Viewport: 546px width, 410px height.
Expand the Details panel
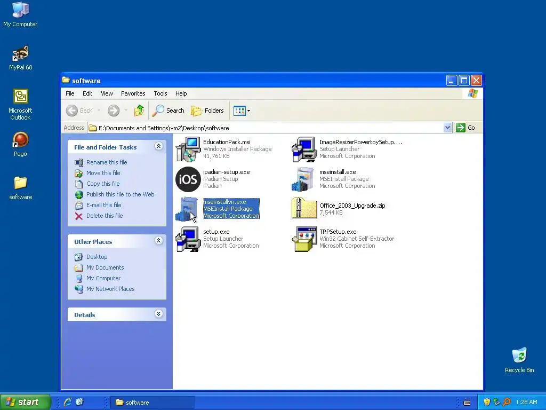158,314
